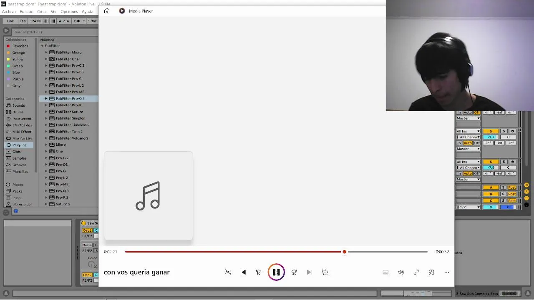This screenshot has height=300, width=534.
Task: Toggle Osc2 on the synth
Action: (x=87, y=275)
